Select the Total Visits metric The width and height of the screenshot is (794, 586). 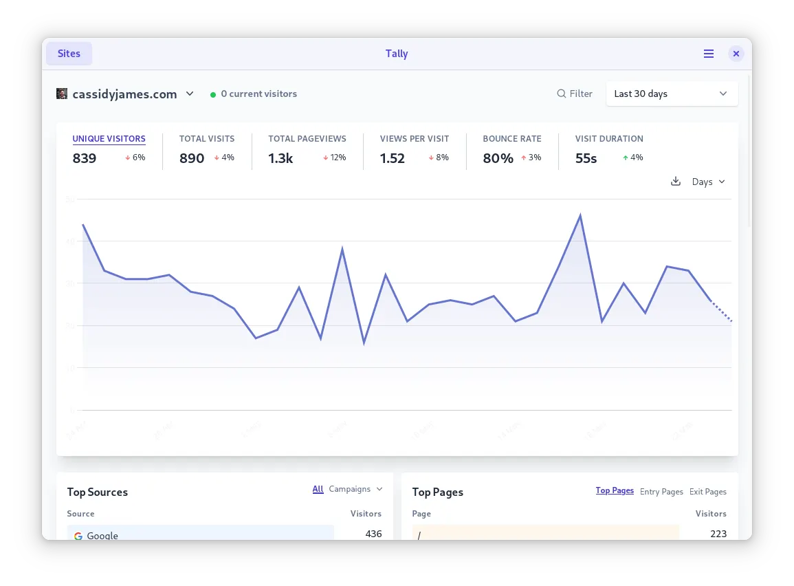pyautogui.click(x=206, y=139)
